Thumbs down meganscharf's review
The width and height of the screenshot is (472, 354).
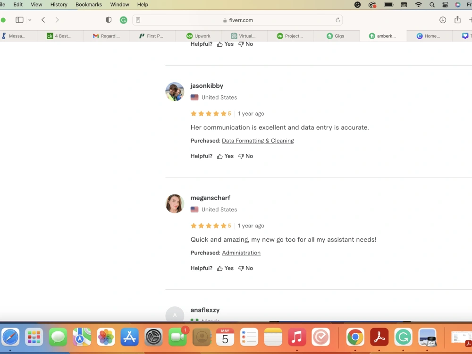(x=245, y=268)
